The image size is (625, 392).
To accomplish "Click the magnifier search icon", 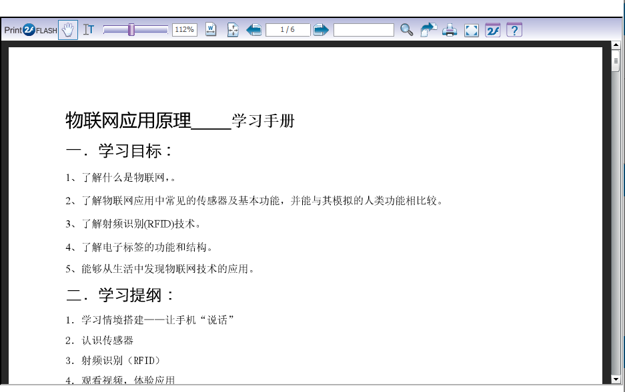I will coord(406,30).
